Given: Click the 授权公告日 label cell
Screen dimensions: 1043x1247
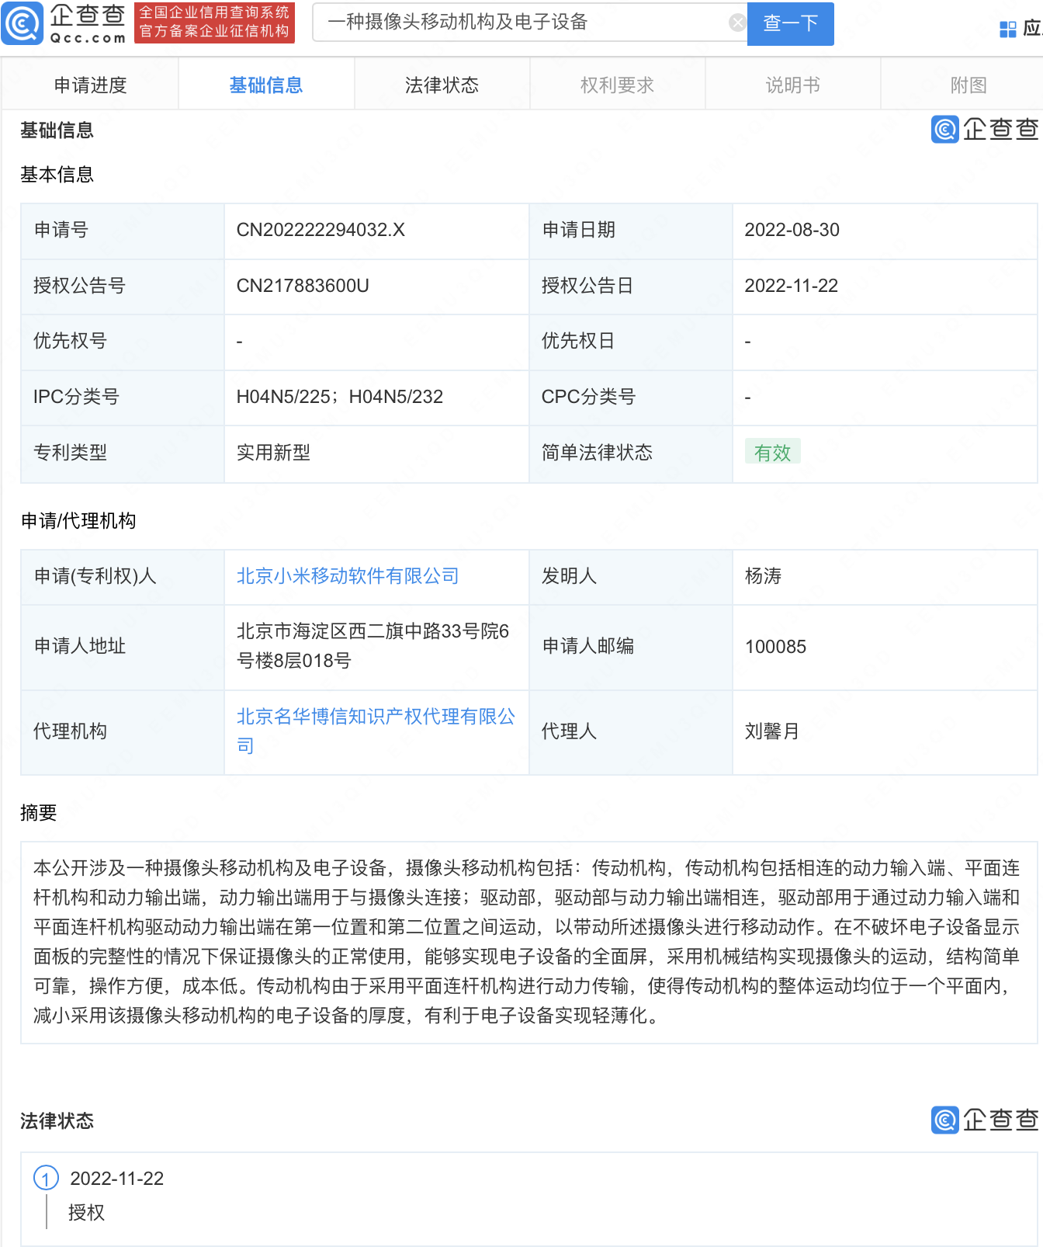Looking at the screenshot, I should 630,286.
